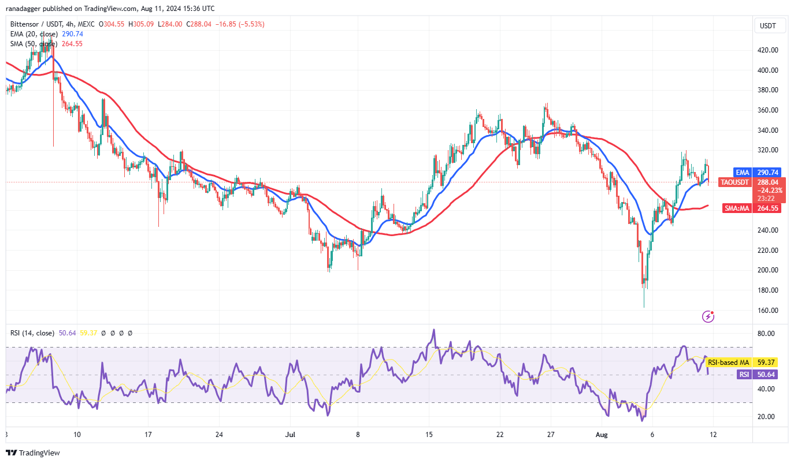Click the 80.00 level on RSI scale
The image size is (794, 463).
tap(767, 334)
